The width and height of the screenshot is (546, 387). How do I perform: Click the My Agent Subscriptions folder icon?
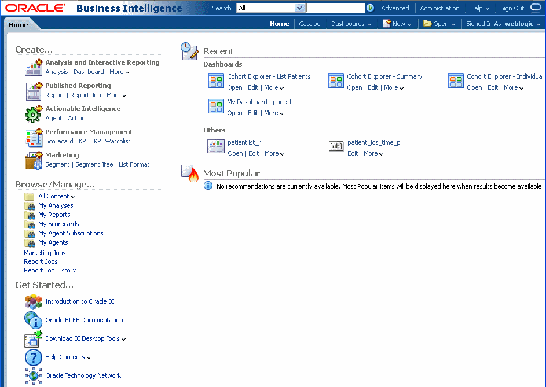[x=30, y=234]
